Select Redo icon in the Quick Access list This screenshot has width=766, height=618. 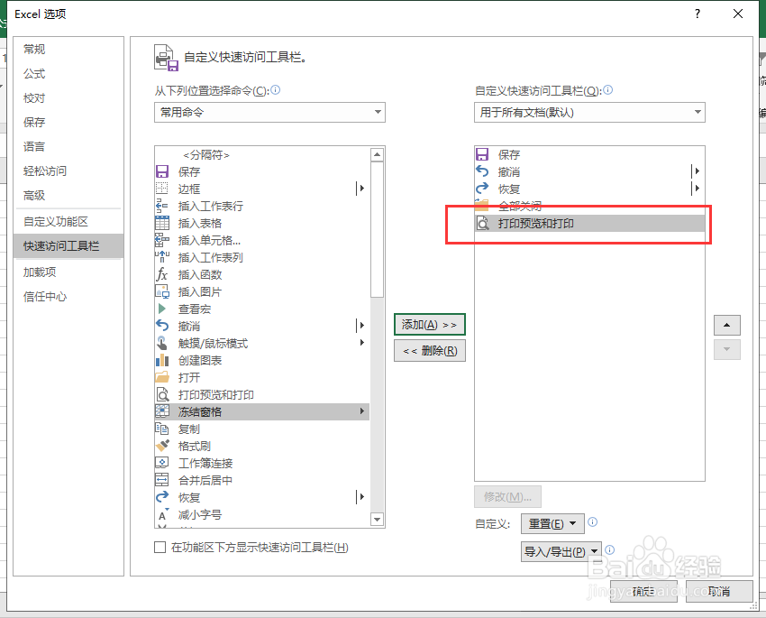click(482, 189)
